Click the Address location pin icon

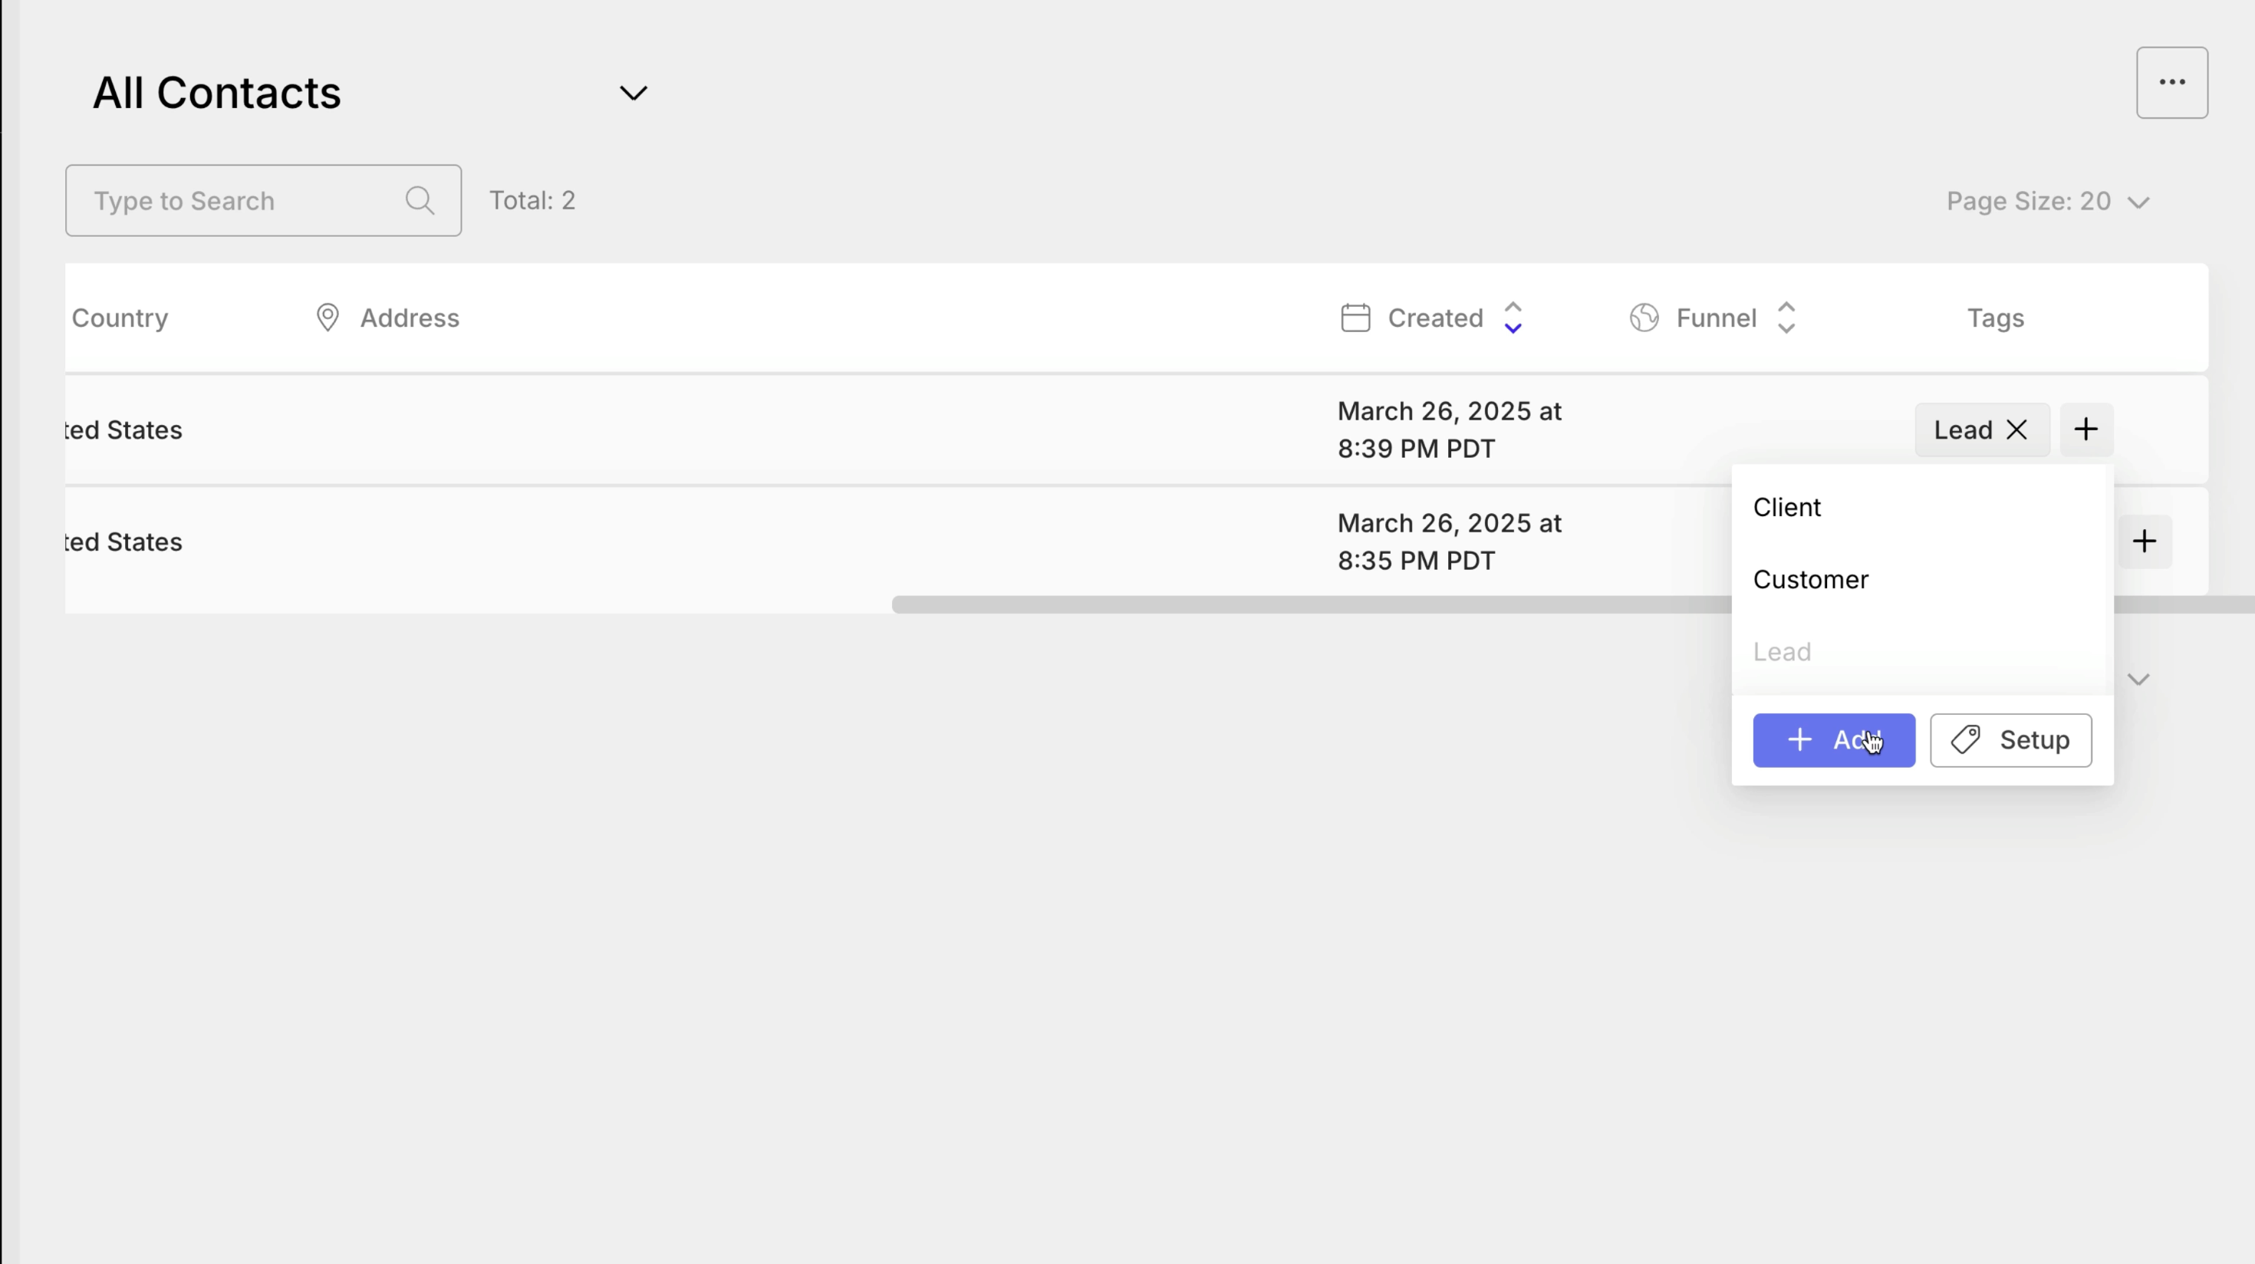pyautogui.click(x=328, y=318)
